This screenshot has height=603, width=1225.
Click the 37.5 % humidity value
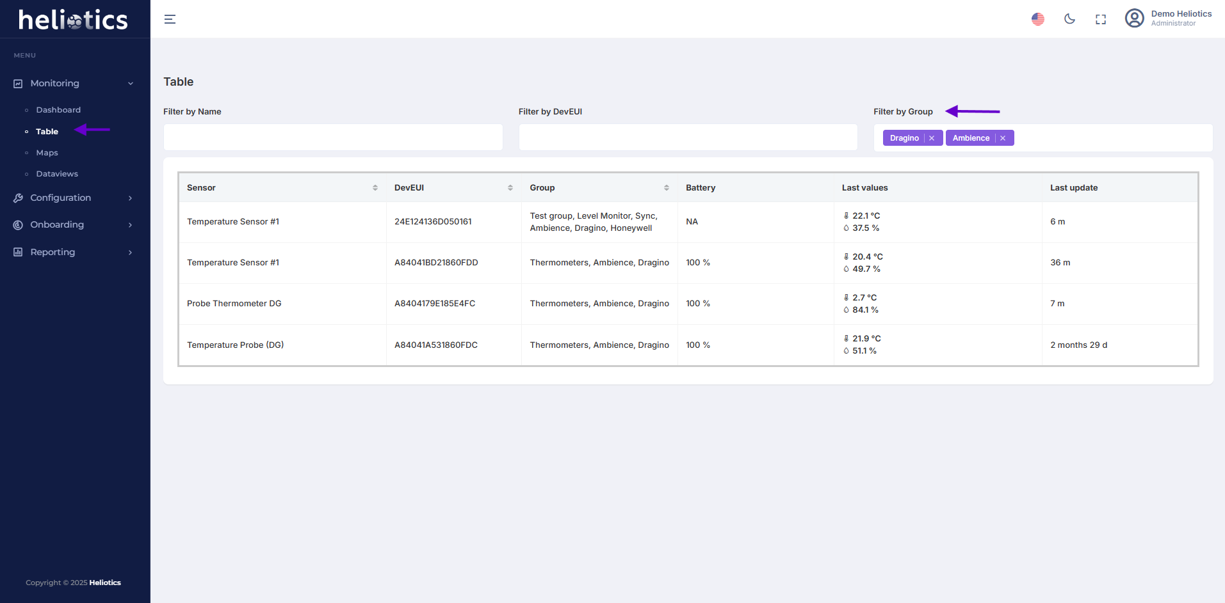click(866, 228)
